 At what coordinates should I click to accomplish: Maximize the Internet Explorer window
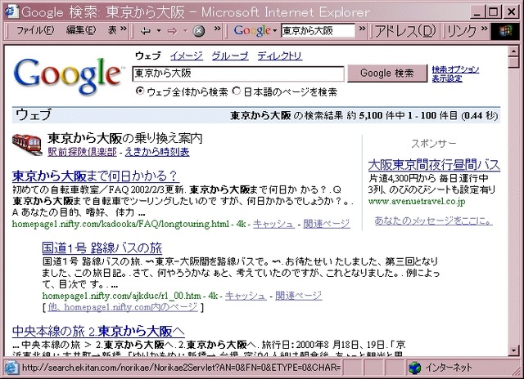pyautogui.click(x=493, y=12)
